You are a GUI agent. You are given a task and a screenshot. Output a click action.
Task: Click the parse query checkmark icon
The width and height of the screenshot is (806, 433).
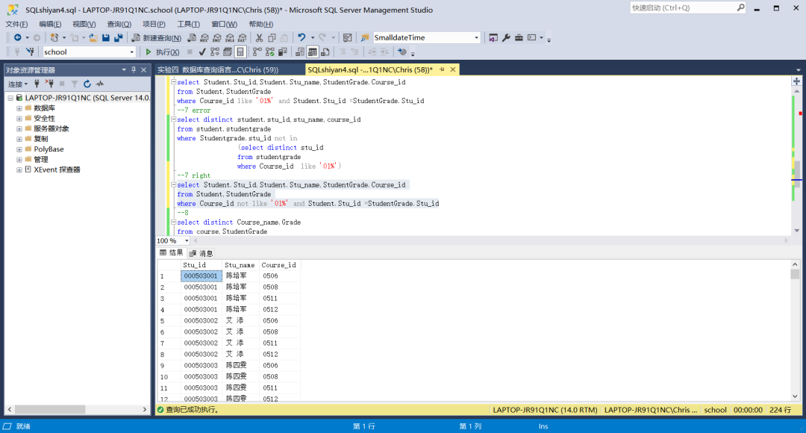pos(201,52)
